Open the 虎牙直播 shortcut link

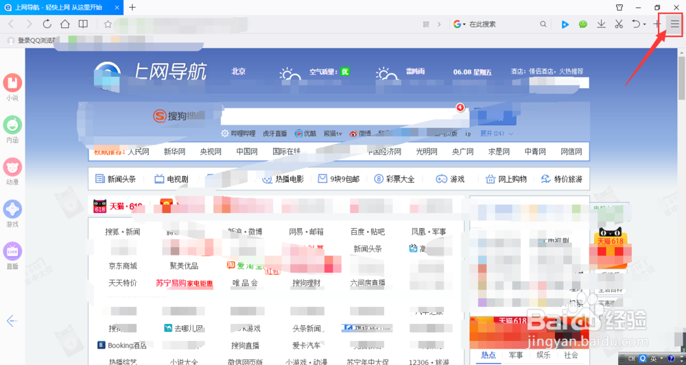[275, 134]
